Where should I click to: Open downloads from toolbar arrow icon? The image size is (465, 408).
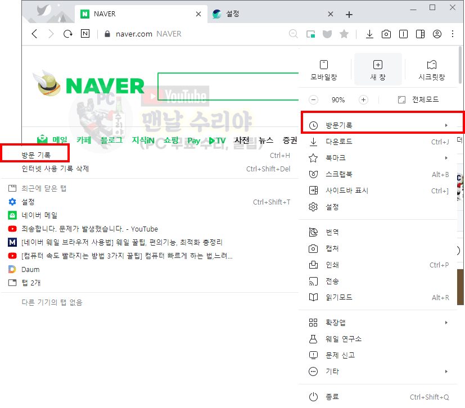tap(369, 34)
